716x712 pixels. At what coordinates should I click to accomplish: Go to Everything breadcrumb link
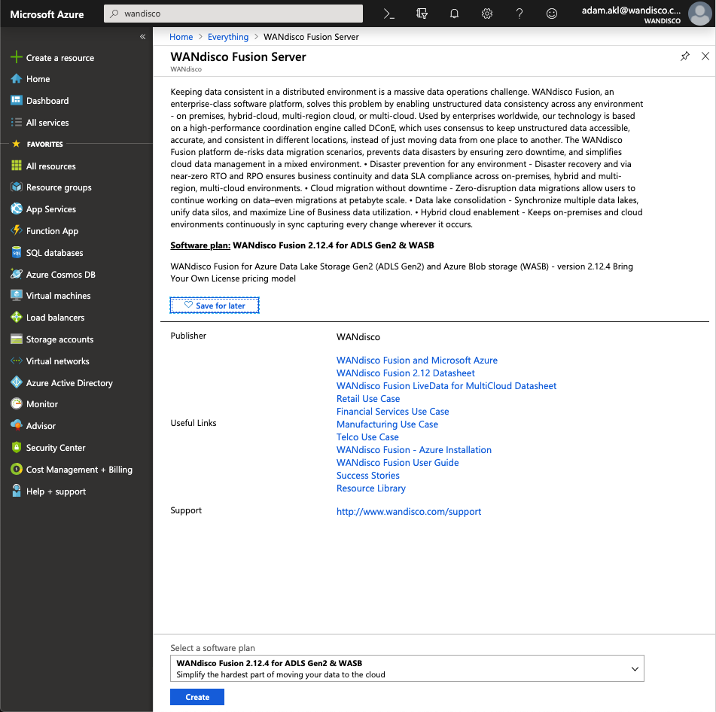click(228, 37)
